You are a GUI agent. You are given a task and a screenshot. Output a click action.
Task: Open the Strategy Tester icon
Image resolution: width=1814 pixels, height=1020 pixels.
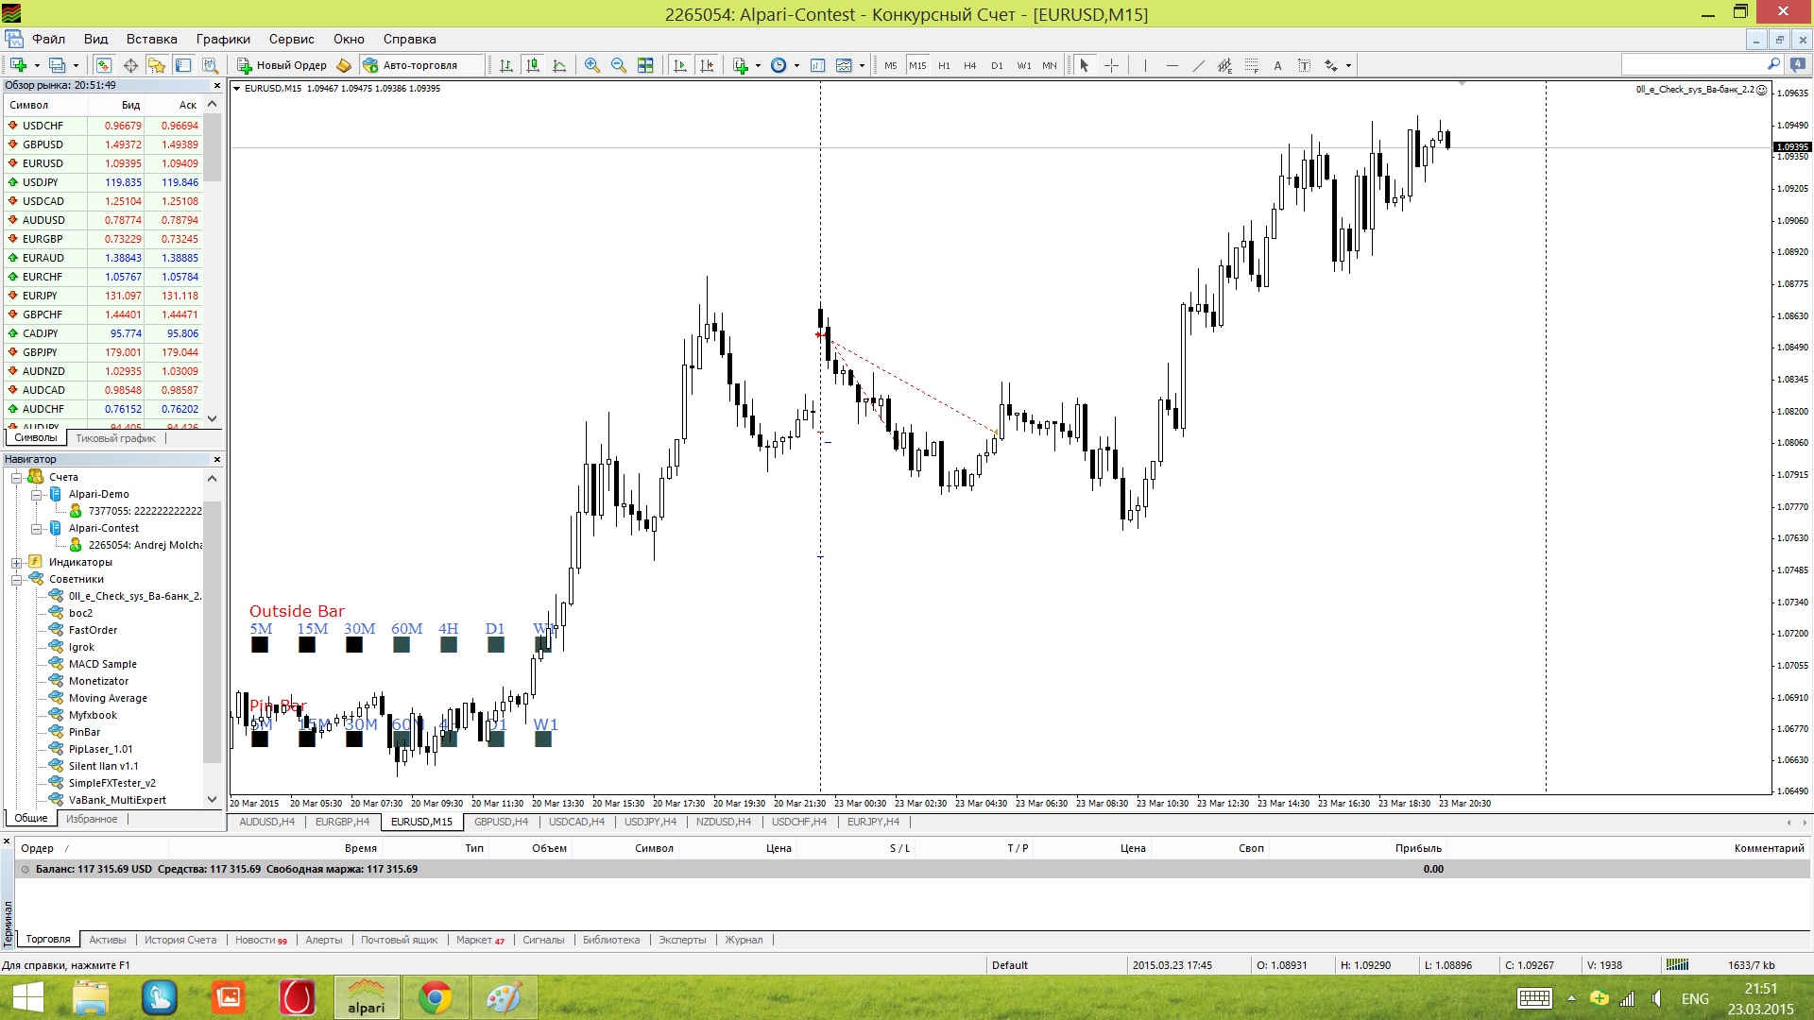click(210, 65)
